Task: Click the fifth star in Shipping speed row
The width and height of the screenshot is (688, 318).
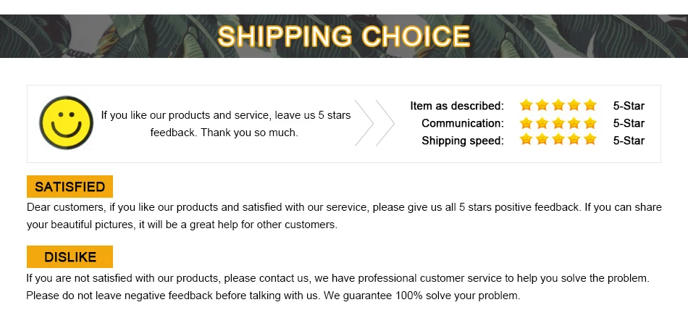Action: [x=590, y=140]
